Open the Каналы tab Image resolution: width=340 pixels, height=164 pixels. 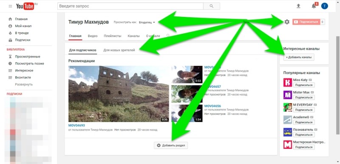coord(133,36)
